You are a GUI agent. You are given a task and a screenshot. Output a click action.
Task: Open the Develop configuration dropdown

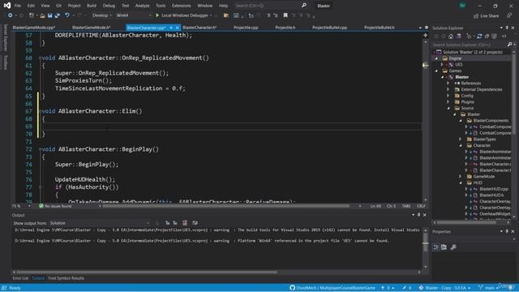101,15
